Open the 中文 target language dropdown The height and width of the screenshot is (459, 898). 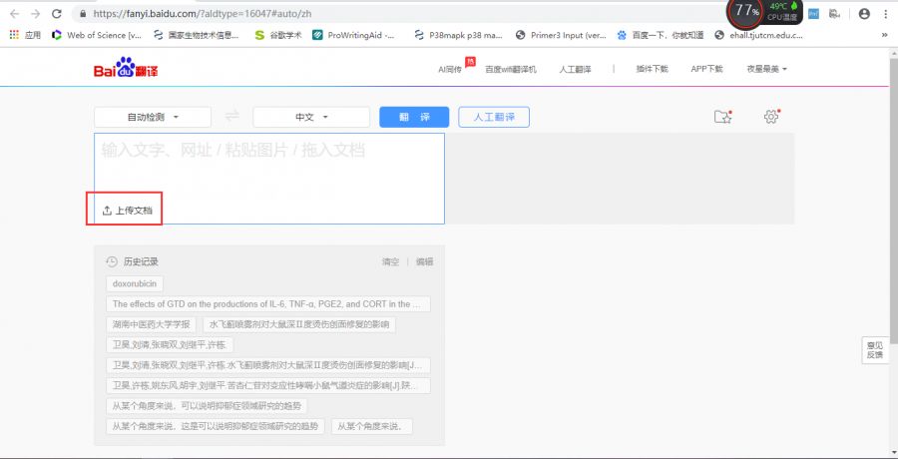[x=311, y=117]
